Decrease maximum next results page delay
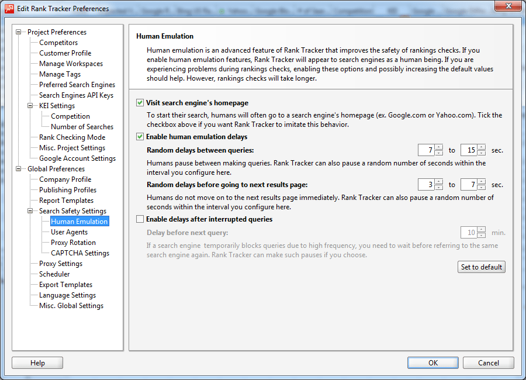 pyautogui.click(x=482, y=188)
